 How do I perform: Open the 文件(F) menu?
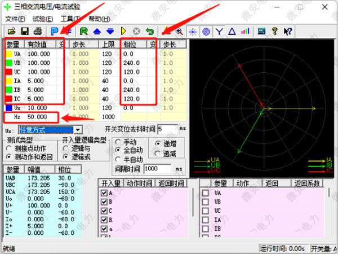click(x=16, y=19)
